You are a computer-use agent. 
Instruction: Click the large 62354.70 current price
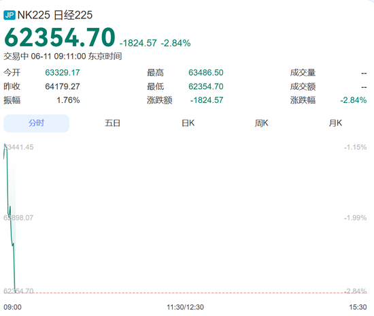pos(60,37)
